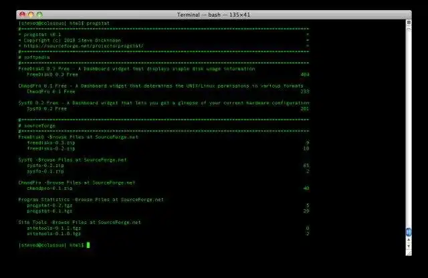Click 'FreeDiskO -Browse Files at SourceForge.net' line

(x=78, y=137)
